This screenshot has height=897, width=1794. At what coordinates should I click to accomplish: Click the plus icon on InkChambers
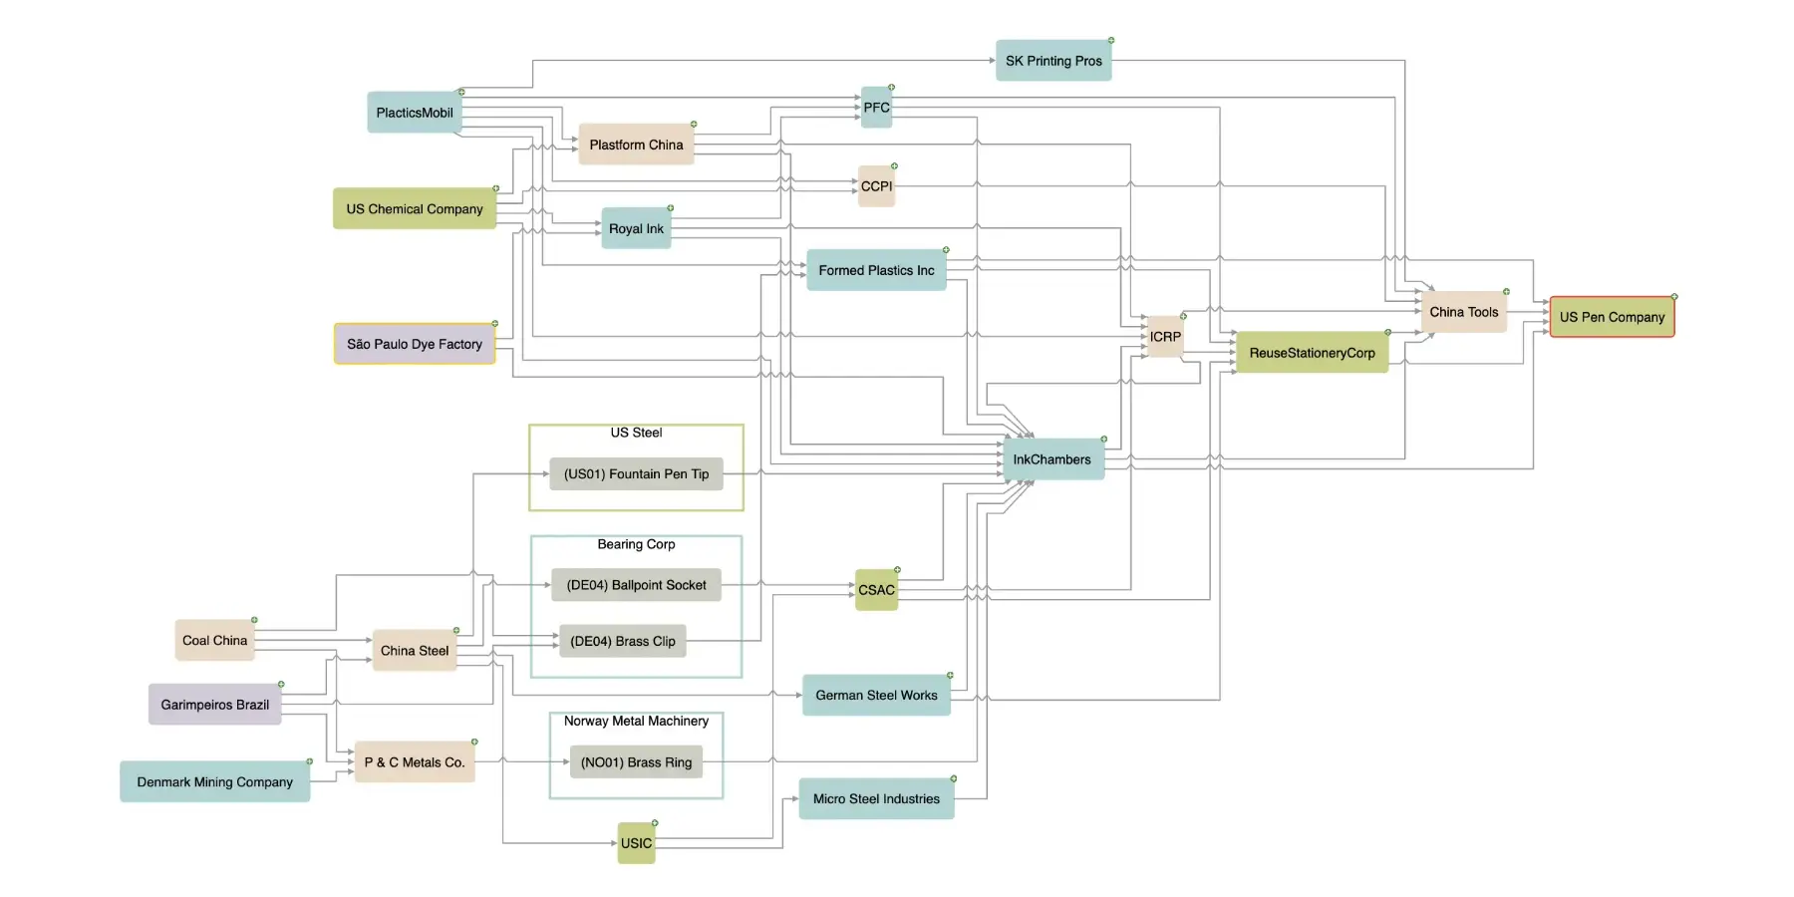[x=1103, y=440]
